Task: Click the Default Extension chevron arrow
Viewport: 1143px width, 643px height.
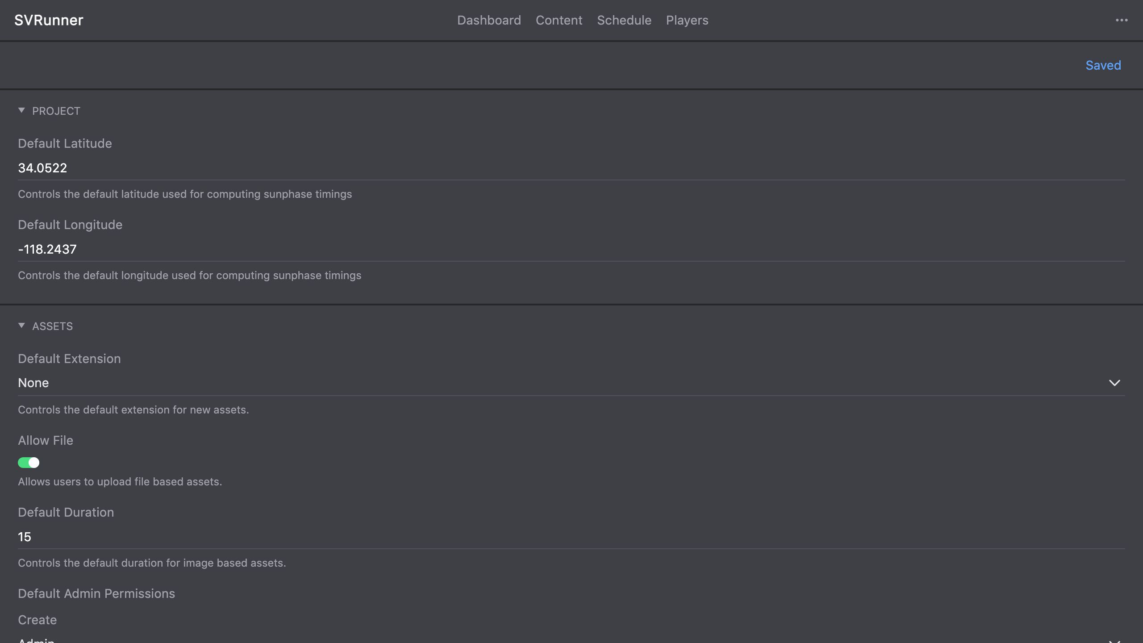Action: (x=1114, y=383)
